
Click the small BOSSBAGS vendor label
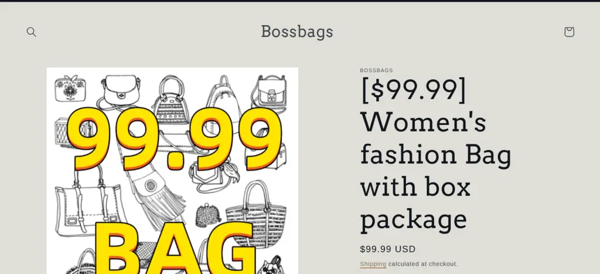[x=376, y=70]
